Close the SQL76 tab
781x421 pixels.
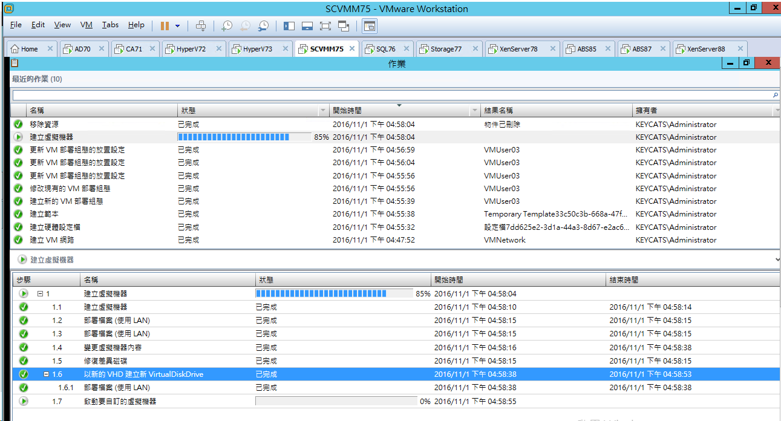(406, 49)
